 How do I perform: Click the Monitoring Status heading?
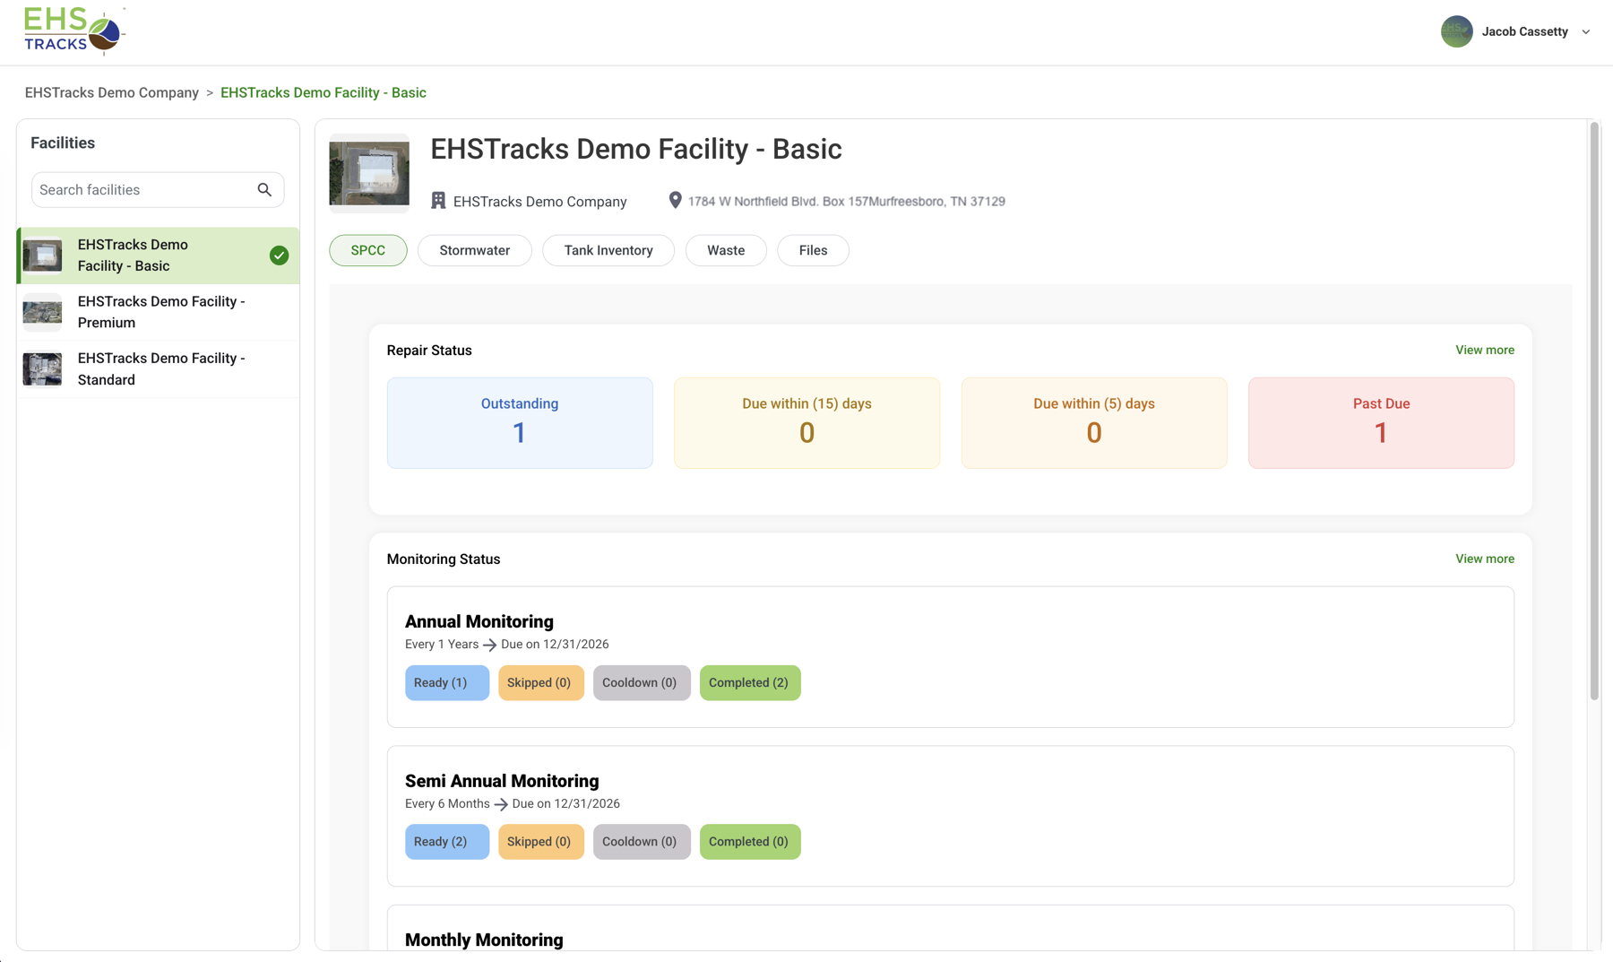(x=444, y=559)
